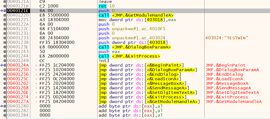The width and height of the screenshot is (270, 119).
Task: Select bytes 68 F5104000
Action: point(54,29)
